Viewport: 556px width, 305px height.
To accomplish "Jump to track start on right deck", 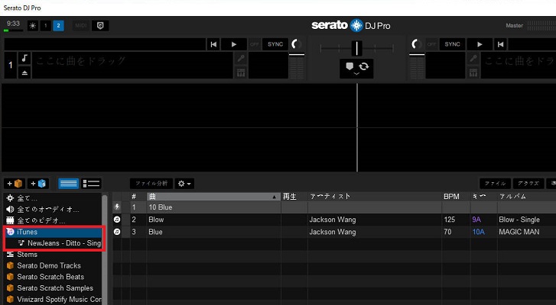I will pos(500,44).
